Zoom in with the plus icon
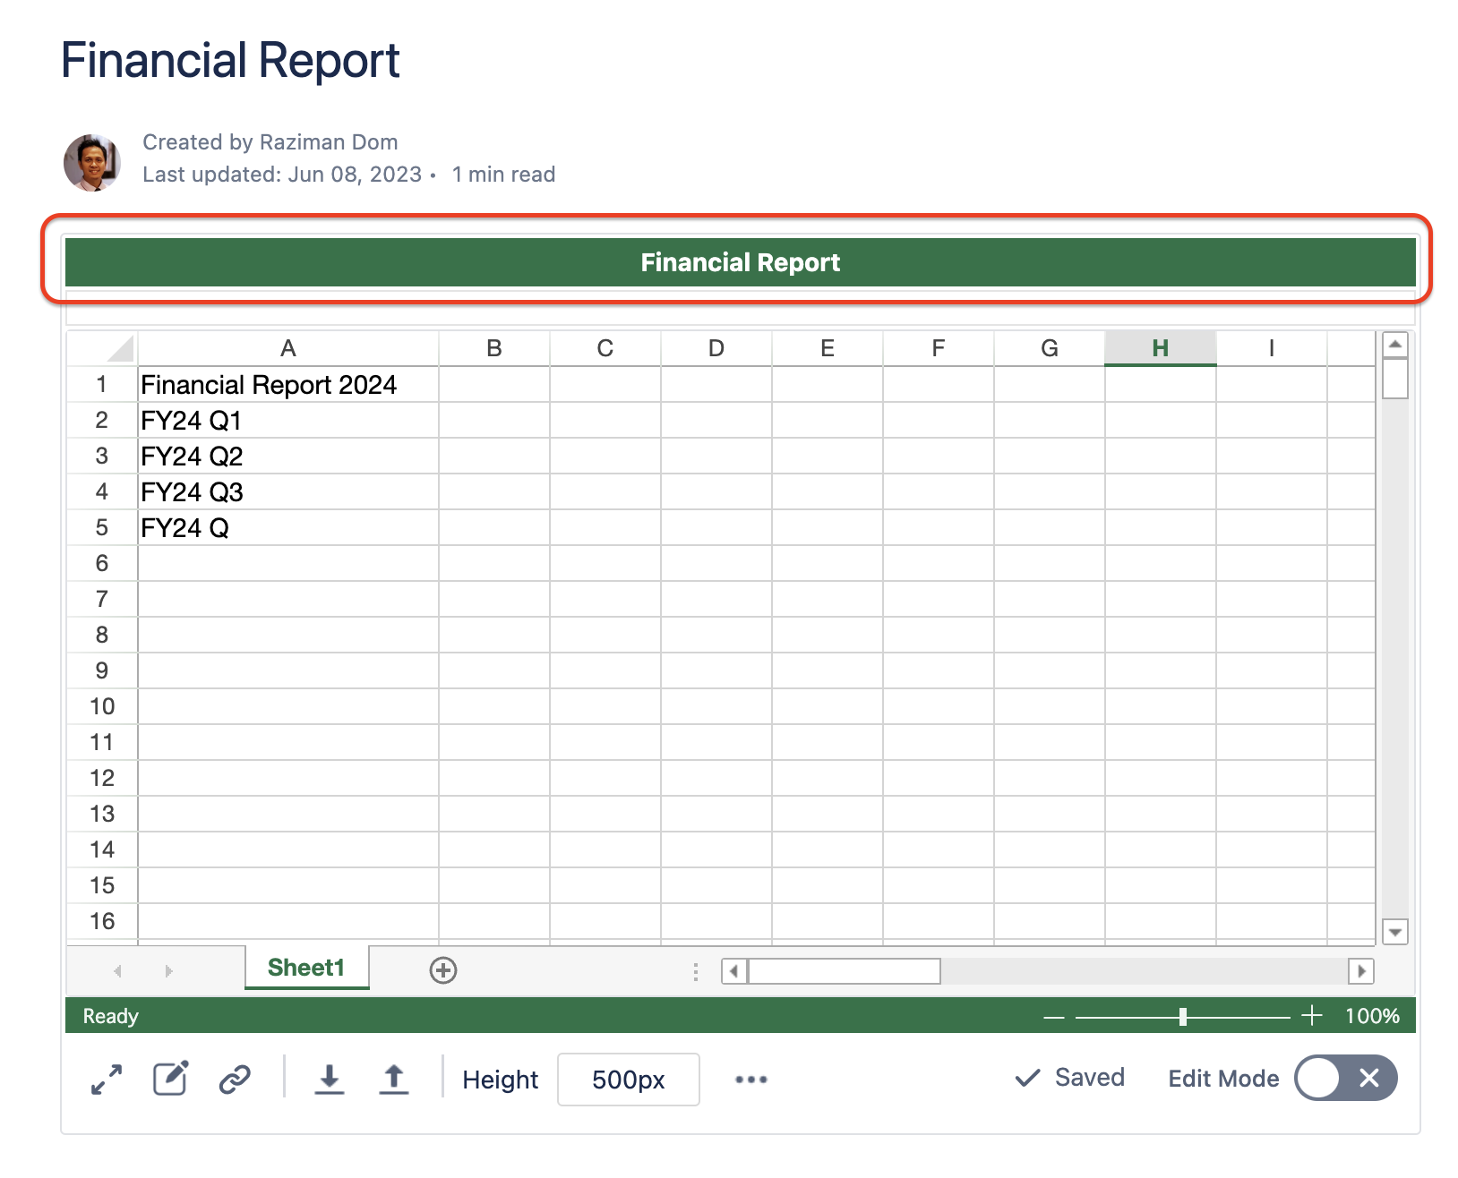The image size is (1458, 1178). tap(1311, 1015)
